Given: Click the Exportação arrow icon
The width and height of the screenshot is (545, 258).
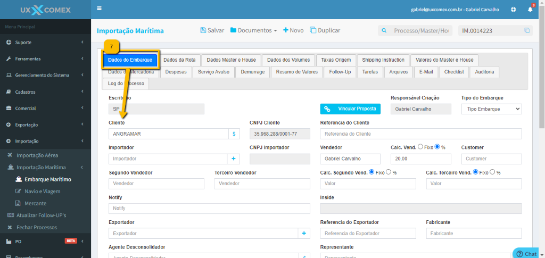Looking at the screenshot, I should tap(9, 125).
